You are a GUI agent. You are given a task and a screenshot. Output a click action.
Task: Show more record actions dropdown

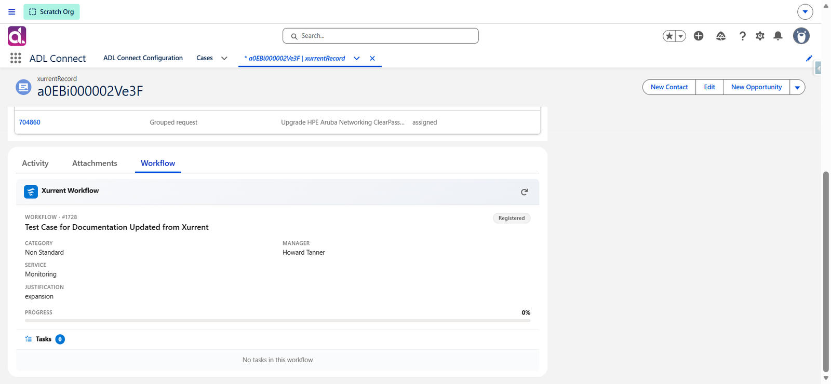point(797,87)
